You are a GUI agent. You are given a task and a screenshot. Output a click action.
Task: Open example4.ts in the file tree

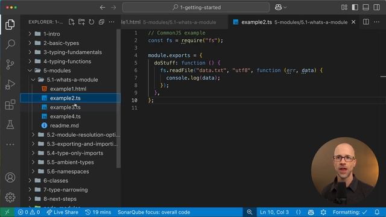coord(70,116)
